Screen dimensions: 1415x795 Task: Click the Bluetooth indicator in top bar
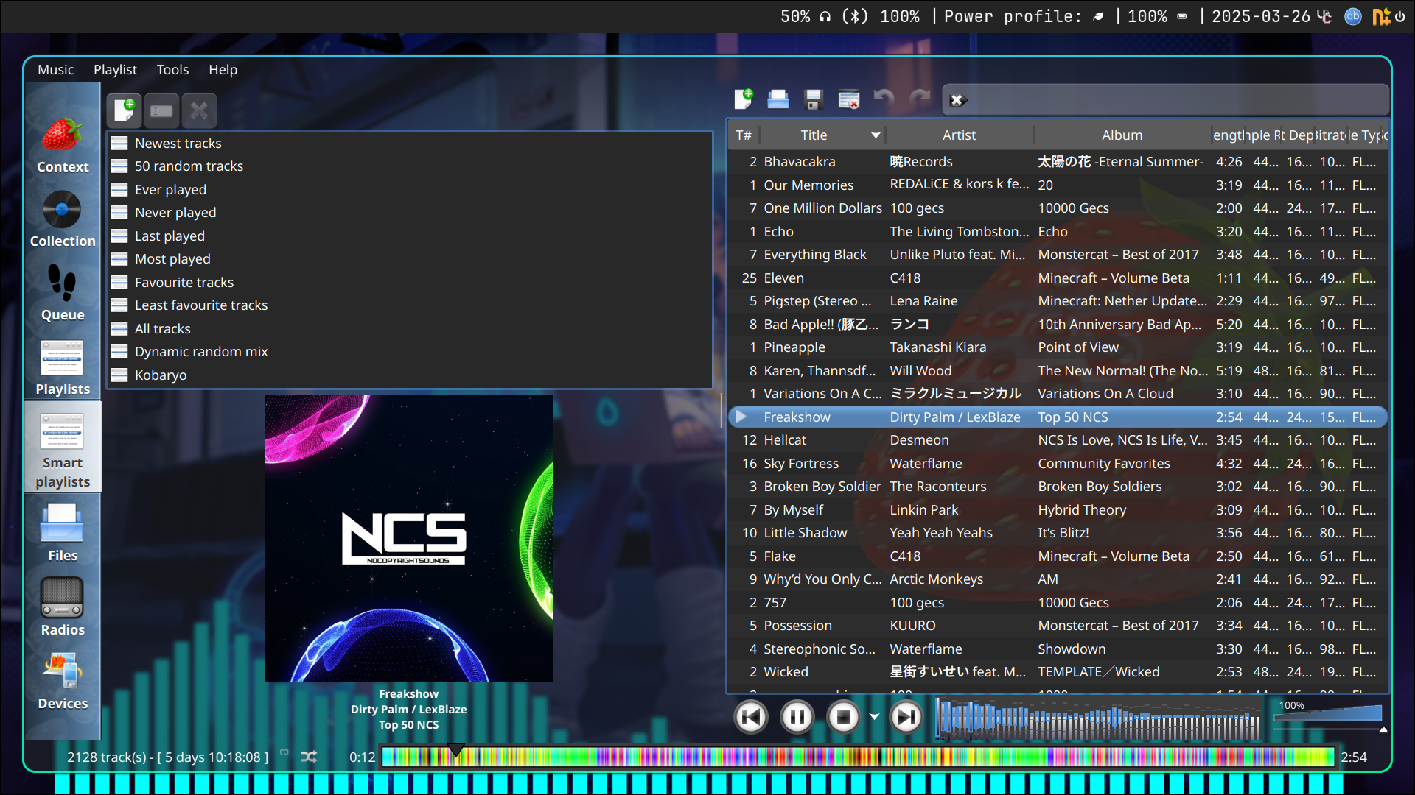pos(855,16)
